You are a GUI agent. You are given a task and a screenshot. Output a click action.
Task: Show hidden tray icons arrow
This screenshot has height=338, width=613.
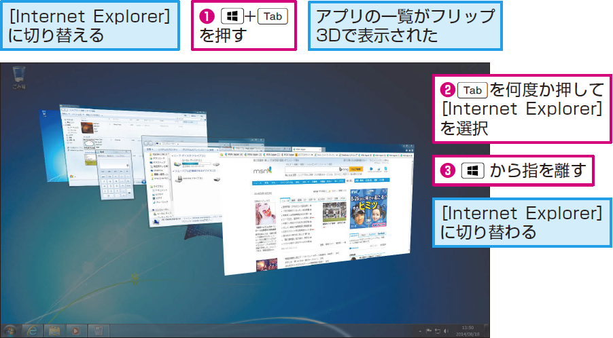pos(420,331)
